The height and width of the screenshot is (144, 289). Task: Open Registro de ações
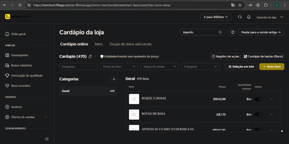[x=226, y=56]
